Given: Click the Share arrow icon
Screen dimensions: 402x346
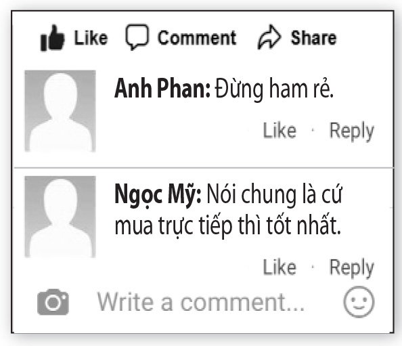Looking at the screenshot, I should (269, 37).
